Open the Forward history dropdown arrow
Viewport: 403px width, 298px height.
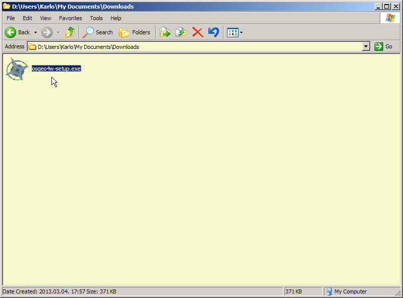click(59, 32)
